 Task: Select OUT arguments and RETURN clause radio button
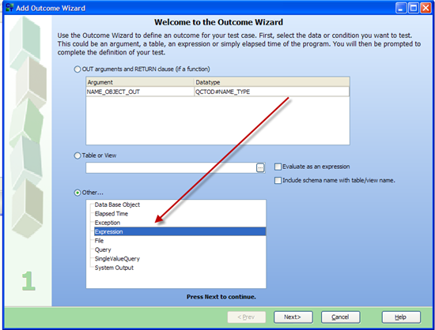[78, 69]
